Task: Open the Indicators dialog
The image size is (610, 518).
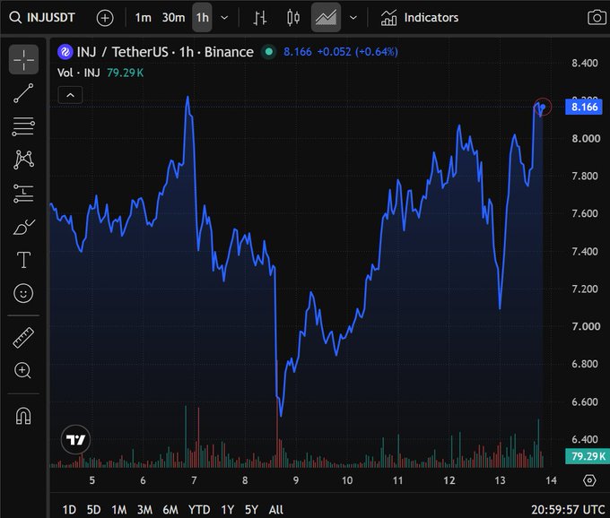Action: click(x=420, y=18)
